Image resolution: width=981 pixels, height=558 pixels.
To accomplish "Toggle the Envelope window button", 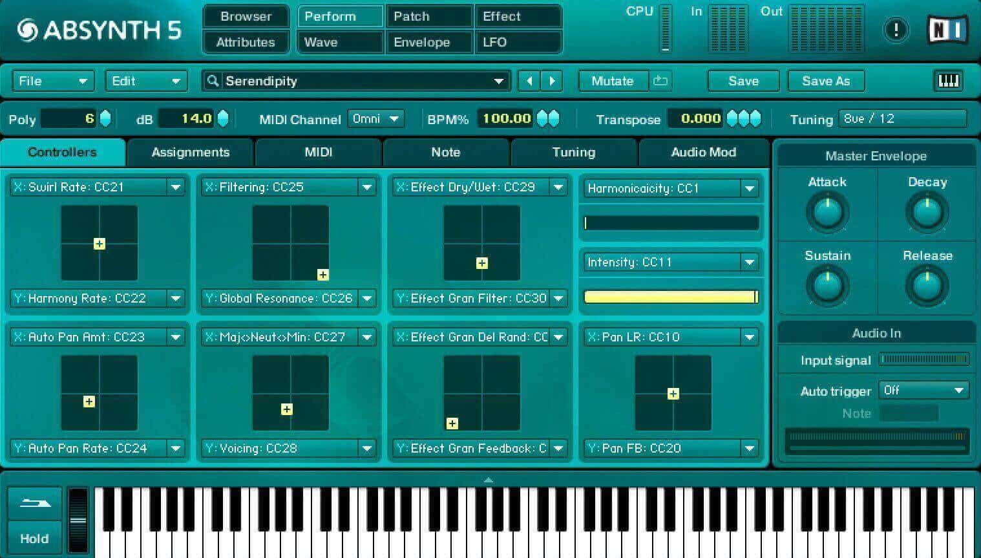I will pos(429,42).
